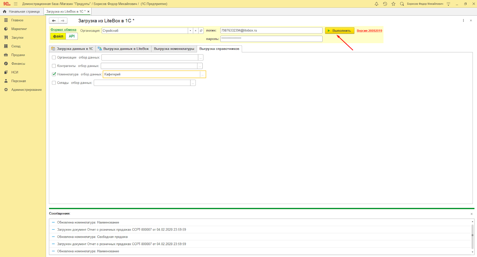This screenshot has height=257, width=477.
Task: Close the form with the X icon
Action: pos(471,21)
